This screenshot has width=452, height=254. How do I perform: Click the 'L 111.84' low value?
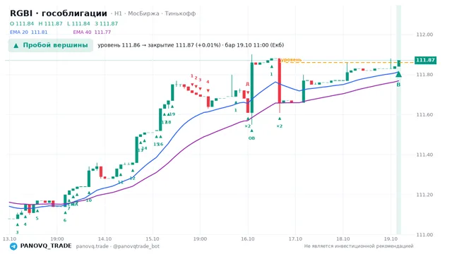pos(78,23)
